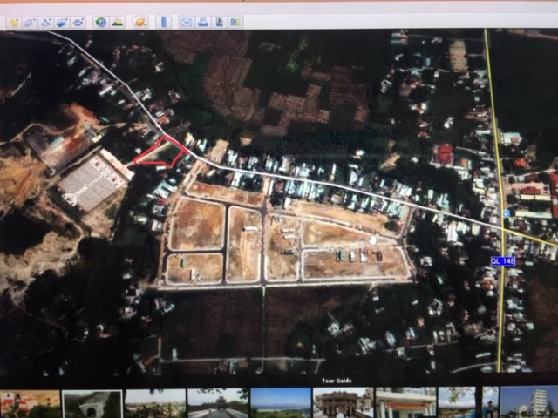
Task: Click the Save Image icon
Action: pos(219,22)
